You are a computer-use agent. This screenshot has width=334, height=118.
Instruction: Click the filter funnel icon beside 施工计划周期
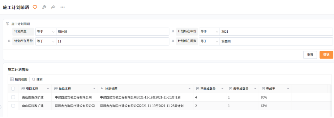[8, 24]
